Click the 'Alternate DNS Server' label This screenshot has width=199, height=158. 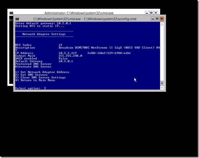tap(33, 67)
